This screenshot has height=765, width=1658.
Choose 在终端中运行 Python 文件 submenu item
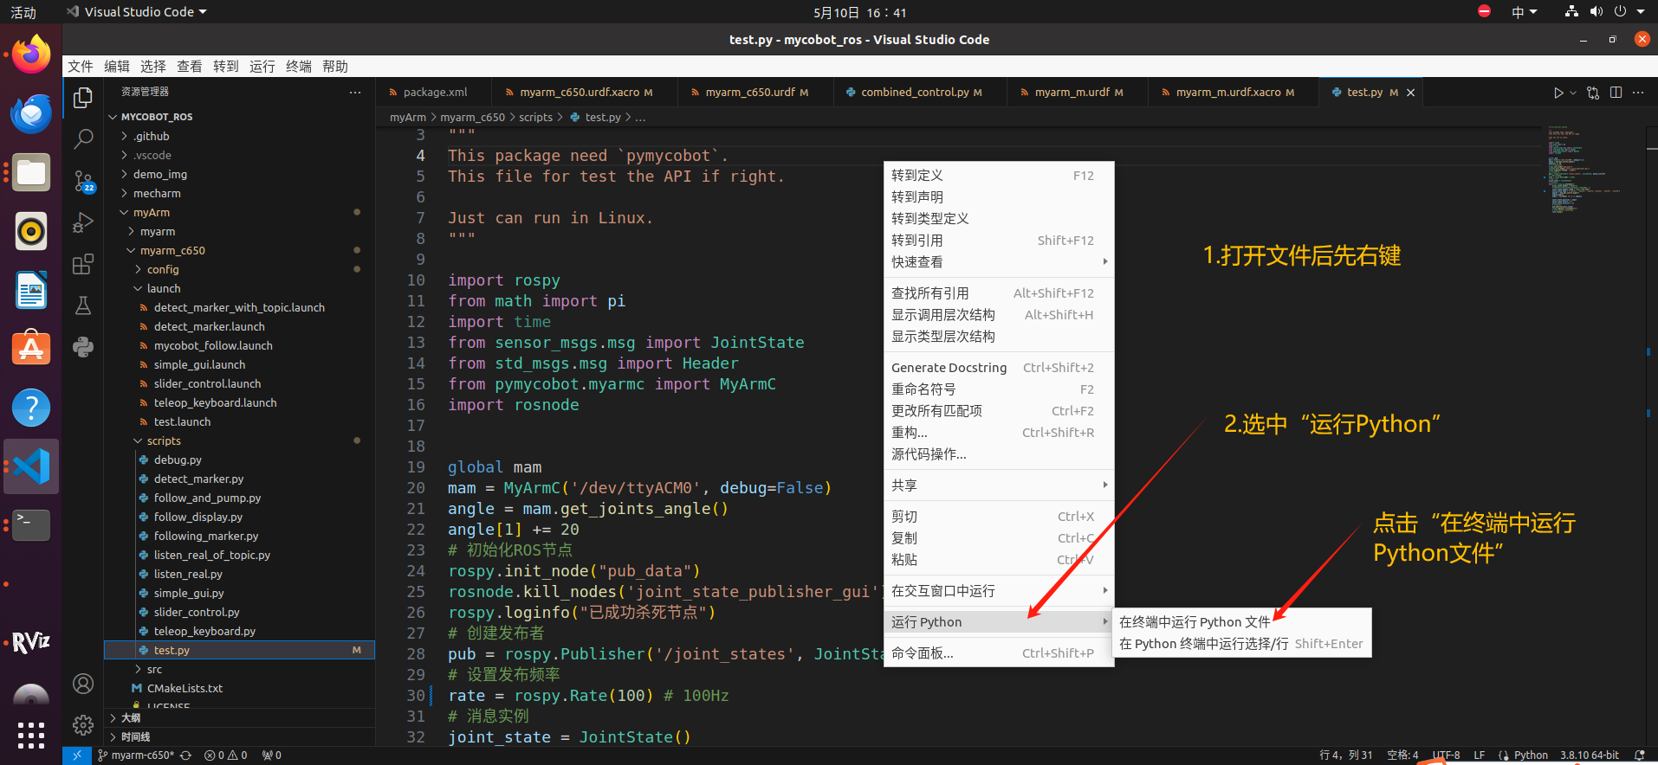1241,621
